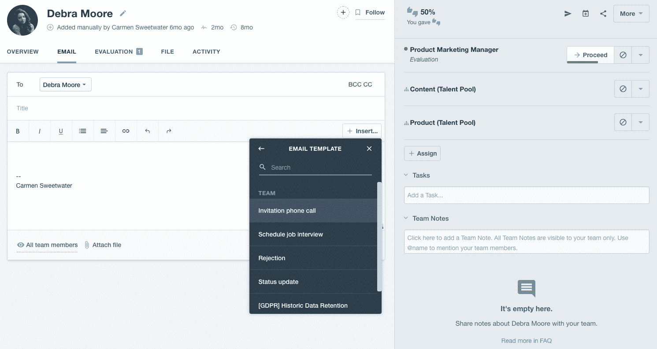This screenshot has height=349, width=657.
Task: Toggle italic text formatting
Action: (40, 131)
